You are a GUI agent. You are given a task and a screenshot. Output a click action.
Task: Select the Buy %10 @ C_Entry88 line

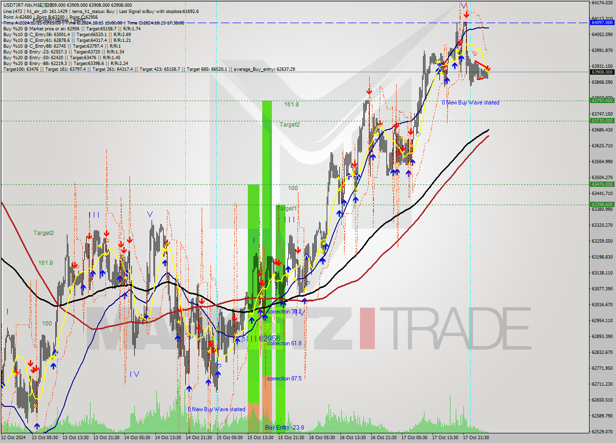pyautogui.click(x=63, y=46)
